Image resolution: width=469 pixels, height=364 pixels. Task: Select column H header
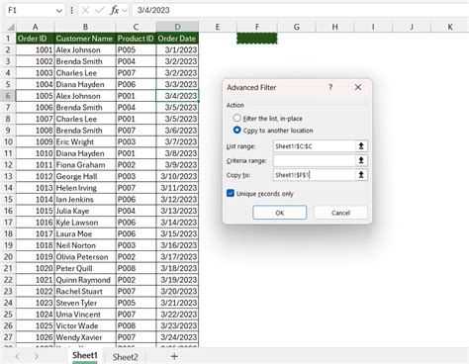[334, 27]
